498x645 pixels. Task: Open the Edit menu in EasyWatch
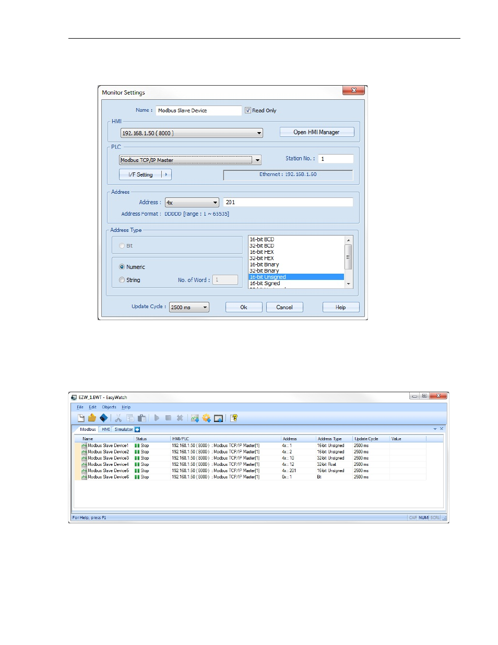92,407
